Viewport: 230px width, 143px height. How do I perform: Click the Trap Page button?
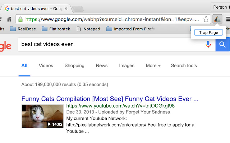[x=208, y=33]
